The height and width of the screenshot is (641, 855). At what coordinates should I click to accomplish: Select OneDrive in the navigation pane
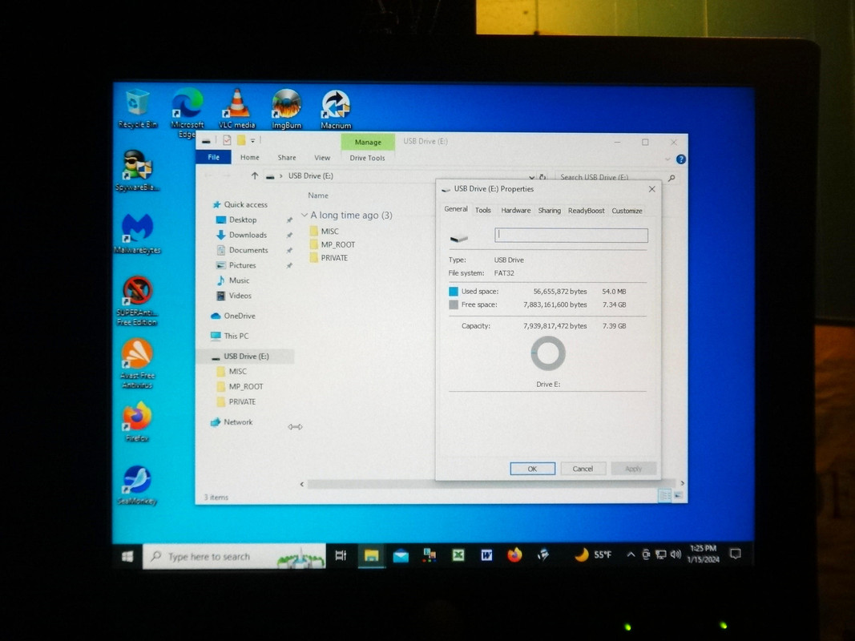233,316
